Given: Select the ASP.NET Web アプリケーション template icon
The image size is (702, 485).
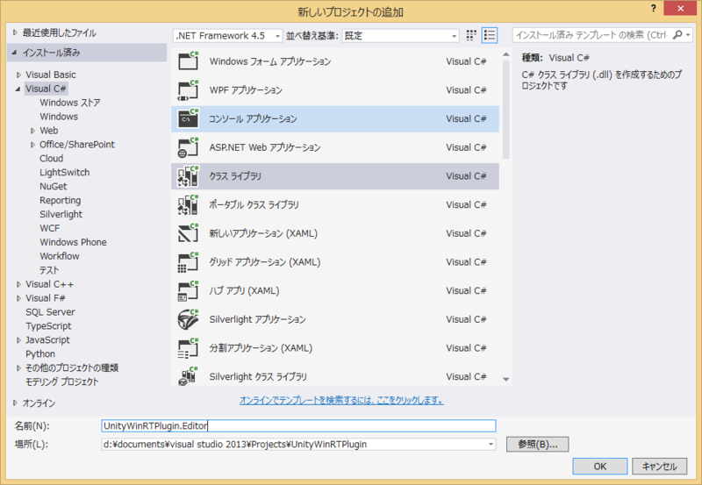Looking at the screenshot, I should (188, 147).
